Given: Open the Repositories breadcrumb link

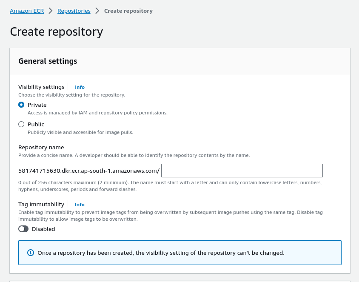Looking at the screenshot, I should [74, 11].
